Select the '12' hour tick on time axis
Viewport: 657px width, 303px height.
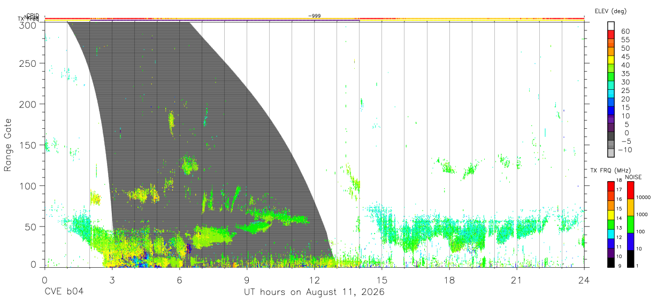314,280
